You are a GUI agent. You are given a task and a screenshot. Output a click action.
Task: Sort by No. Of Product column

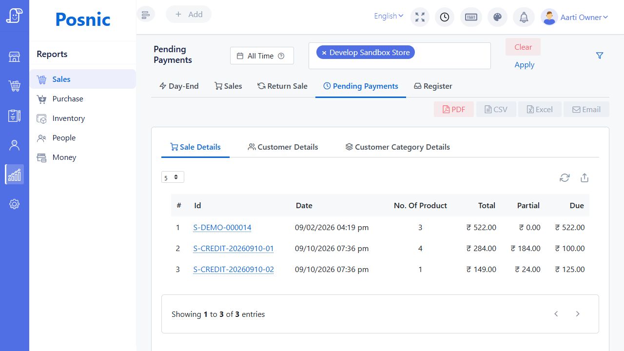(420, 205)
